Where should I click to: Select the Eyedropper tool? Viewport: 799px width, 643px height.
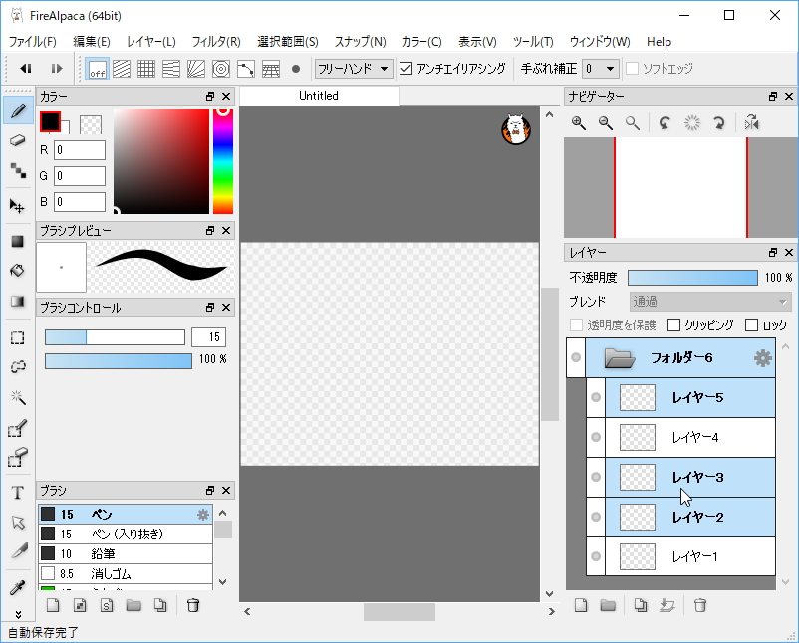pos(18,588)
